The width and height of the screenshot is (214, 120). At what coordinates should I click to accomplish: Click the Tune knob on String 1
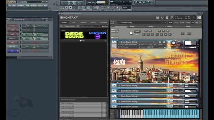point(174,43)
